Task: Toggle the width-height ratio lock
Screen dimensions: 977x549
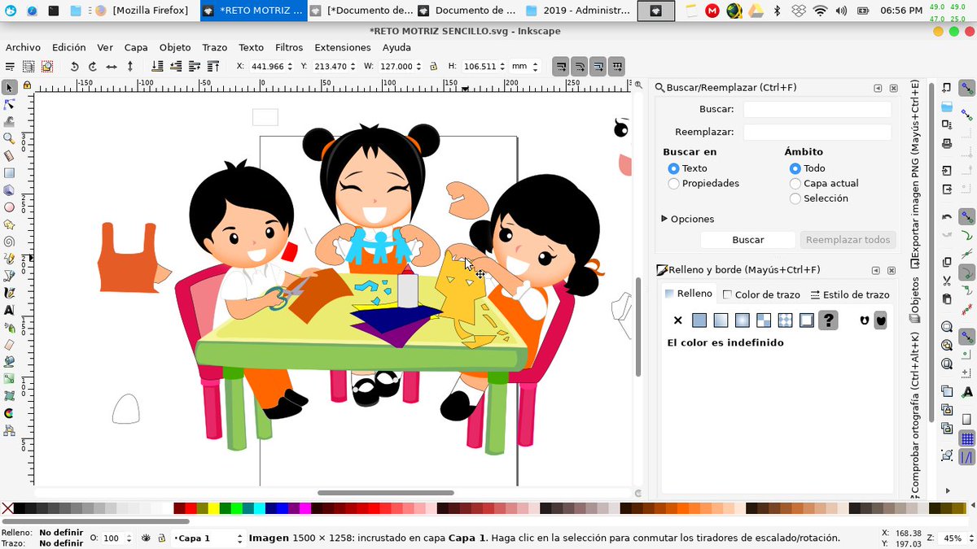Action: [433, 67]
